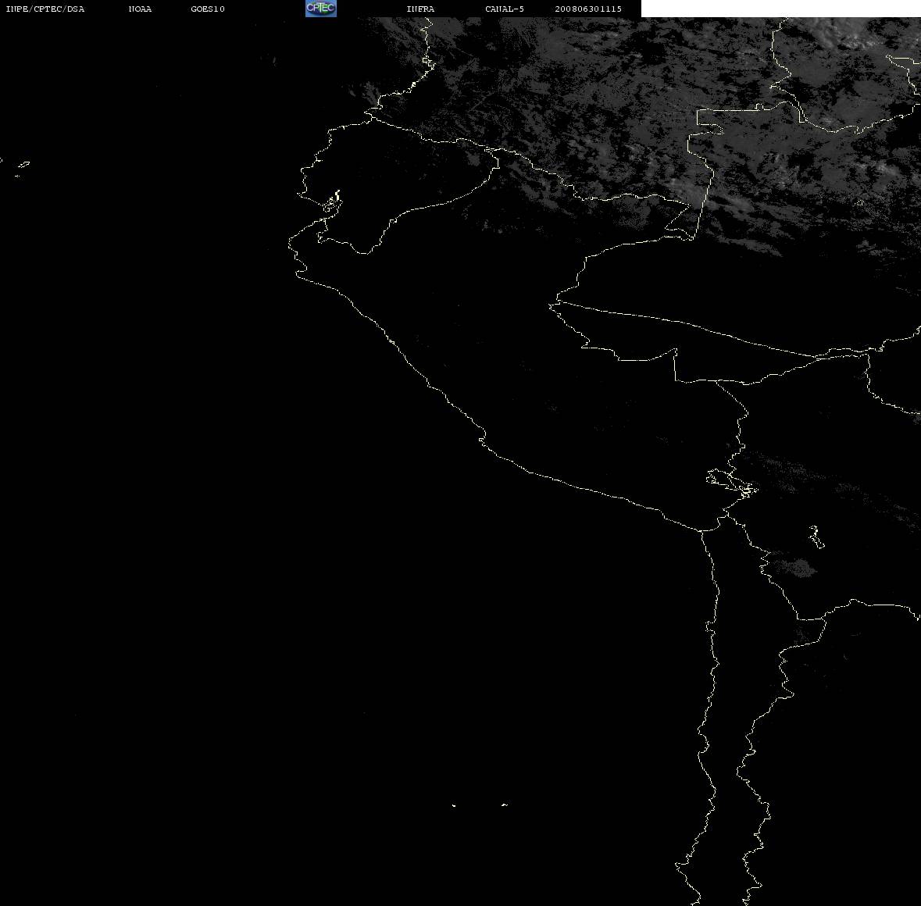921x906 pixels.
Task: Select the INPE/CPTEC/DSA header text
Action: pyautogui.click(x=45, y=9)
